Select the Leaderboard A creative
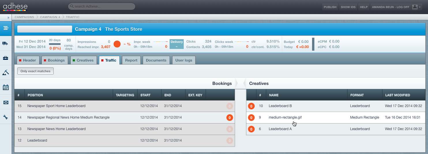The height and width of the screenshot is (154, 428). 336,129
